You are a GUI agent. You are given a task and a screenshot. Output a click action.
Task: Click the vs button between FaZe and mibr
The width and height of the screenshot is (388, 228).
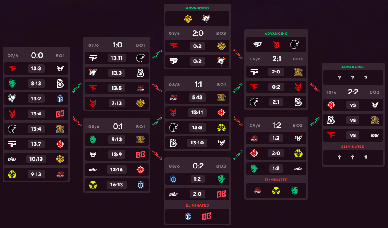[353, 135]
